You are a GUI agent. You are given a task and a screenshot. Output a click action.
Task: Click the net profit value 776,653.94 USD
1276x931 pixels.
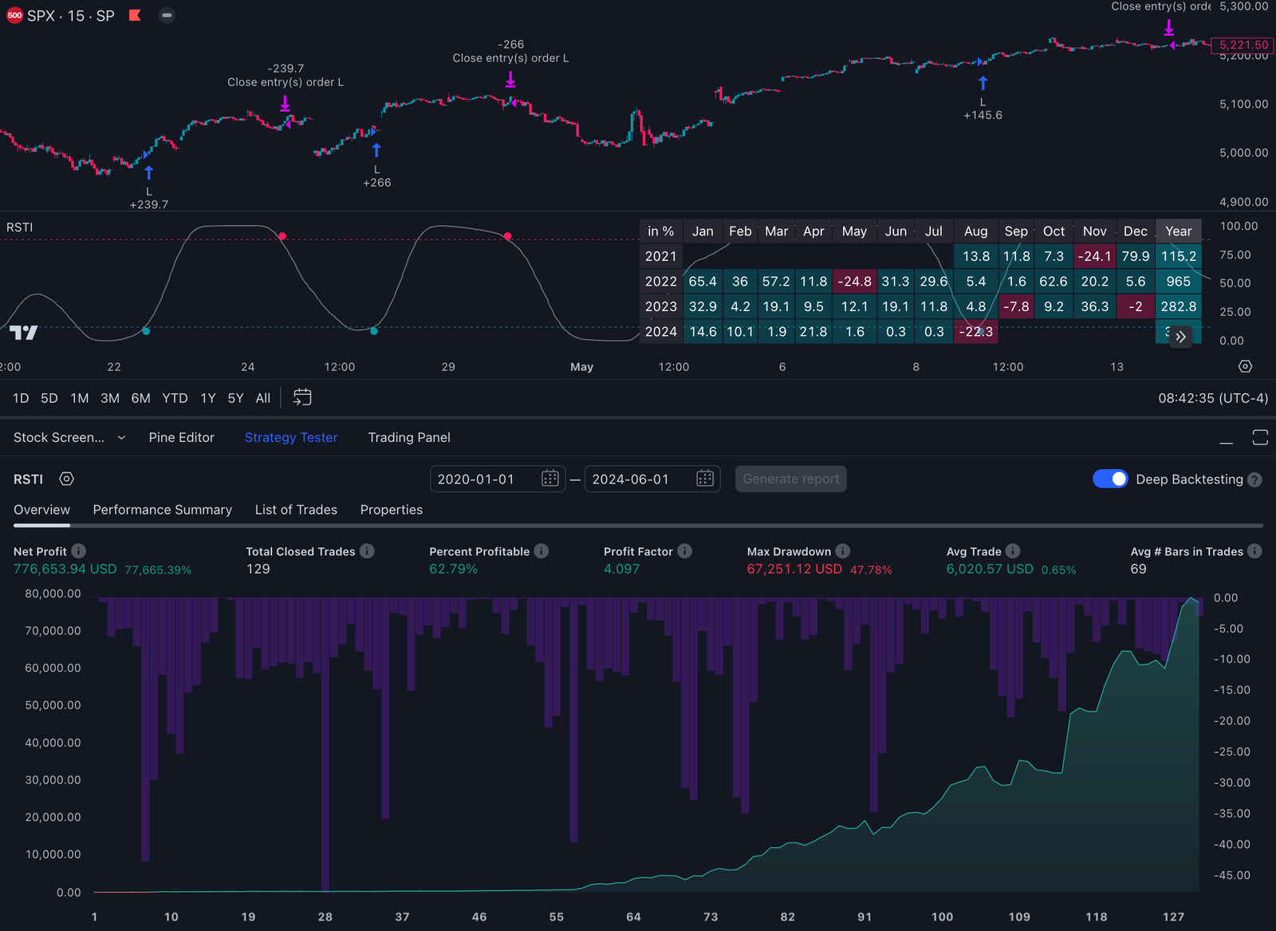[65, 569]
